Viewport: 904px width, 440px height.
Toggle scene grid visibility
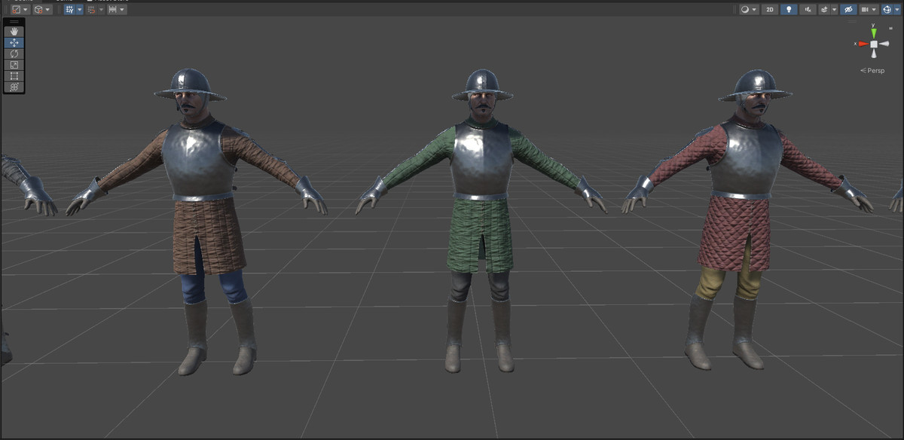coord(70,10)
